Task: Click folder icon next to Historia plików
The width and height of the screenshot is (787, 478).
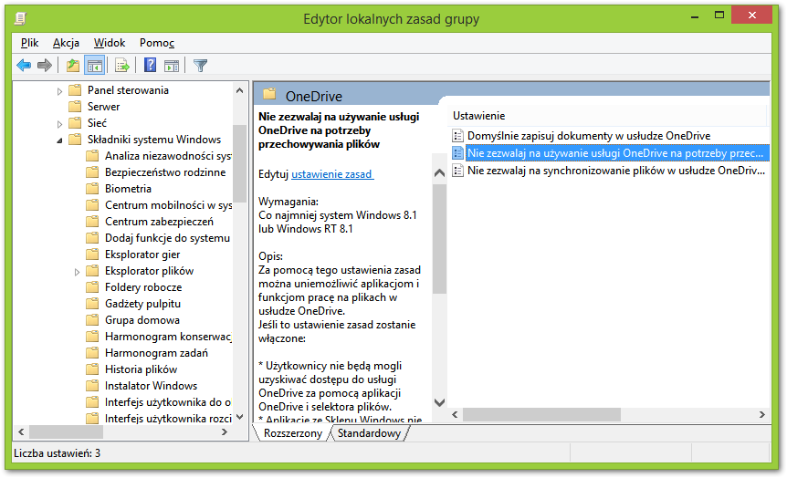Action: [x=92, y=369]
